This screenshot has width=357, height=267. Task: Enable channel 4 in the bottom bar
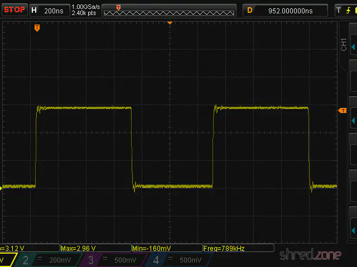tap(176, 260)
